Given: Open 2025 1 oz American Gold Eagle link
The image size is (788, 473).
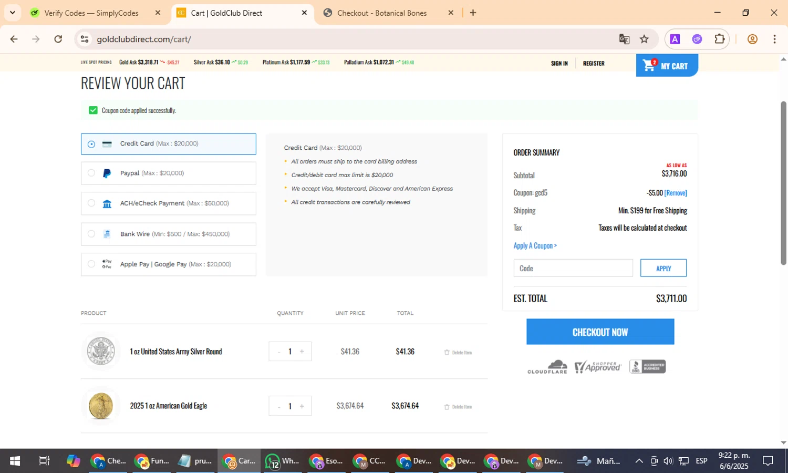Looking at the screenshot, I should pyautogui.click(x=169, y=406).
